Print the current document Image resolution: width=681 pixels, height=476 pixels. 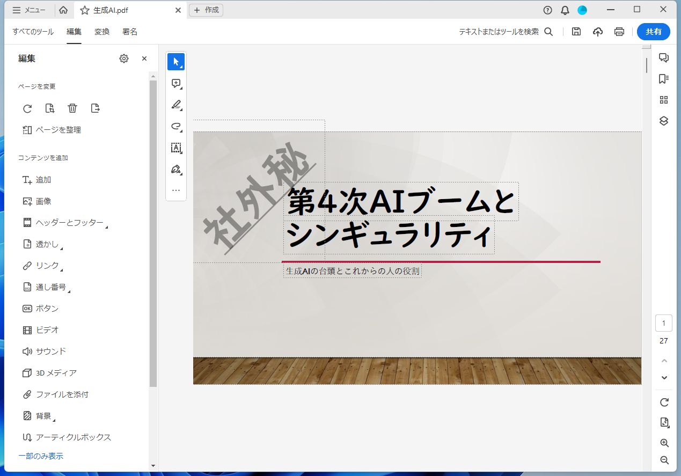pos(619,32)
